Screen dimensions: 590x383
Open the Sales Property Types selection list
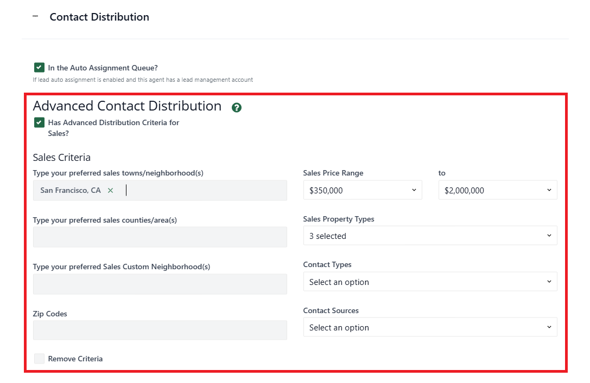pyautogui.click(x=430, y=235)
